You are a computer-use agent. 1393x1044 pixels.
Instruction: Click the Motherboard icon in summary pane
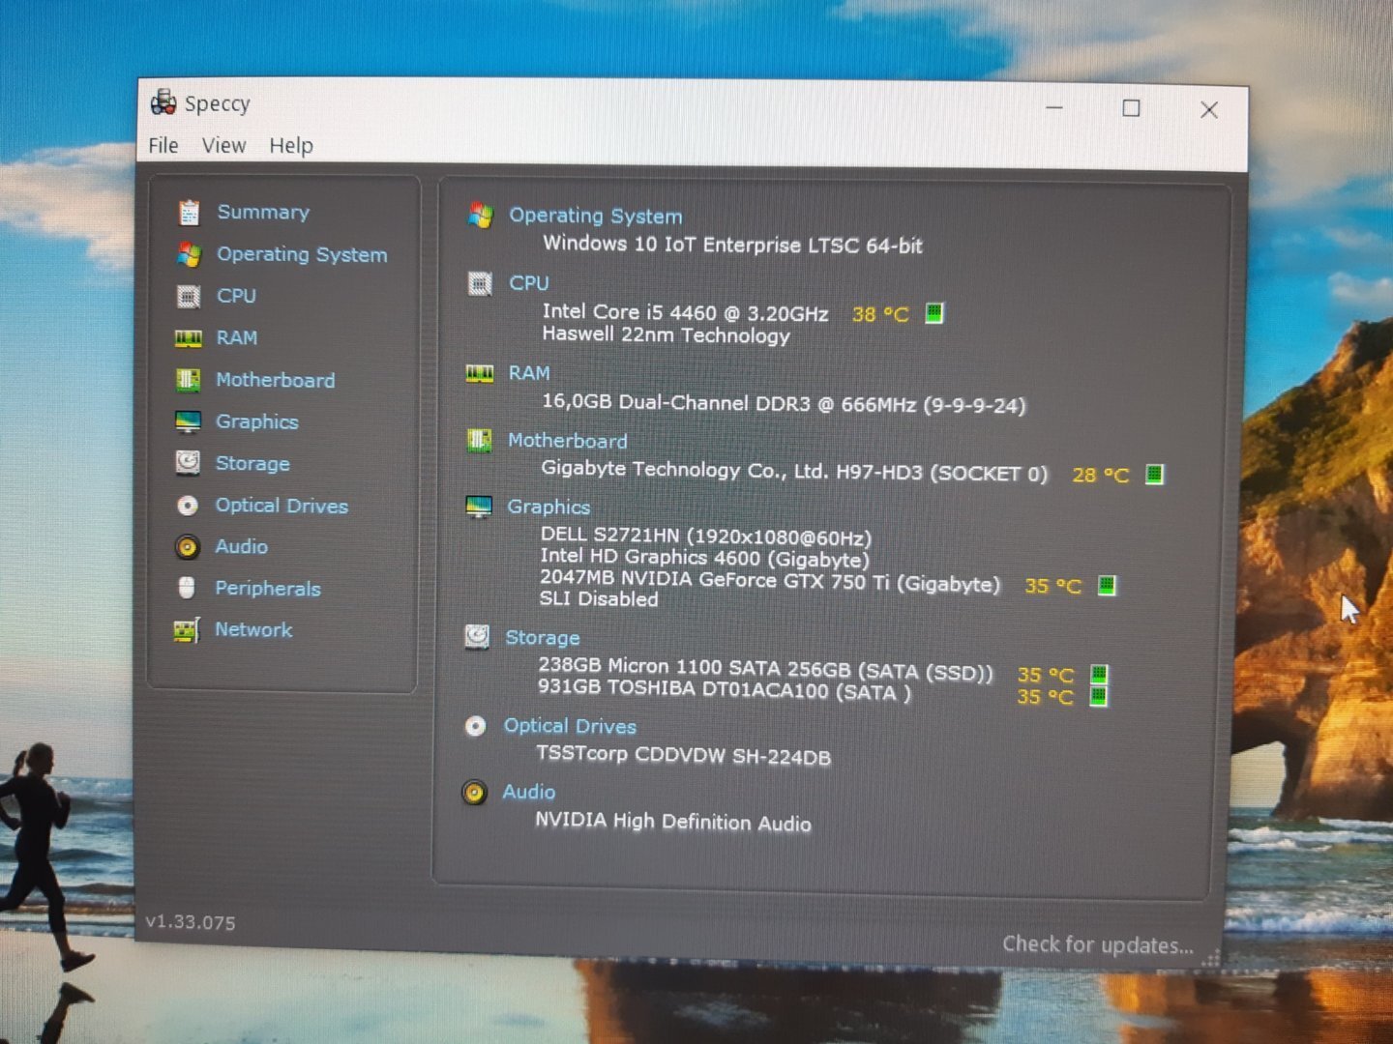point(479,441)
